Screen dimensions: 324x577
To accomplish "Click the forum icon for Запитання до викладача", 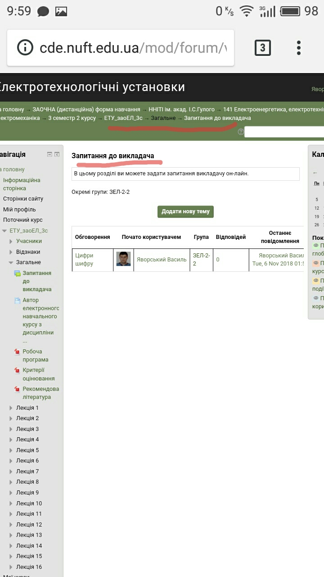I will click(17, 274).
